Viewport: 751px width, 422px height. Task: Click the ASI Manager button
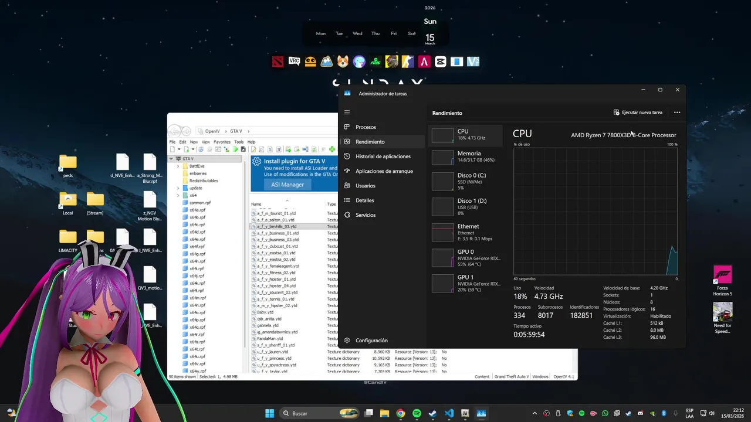[x=287, y=185]
